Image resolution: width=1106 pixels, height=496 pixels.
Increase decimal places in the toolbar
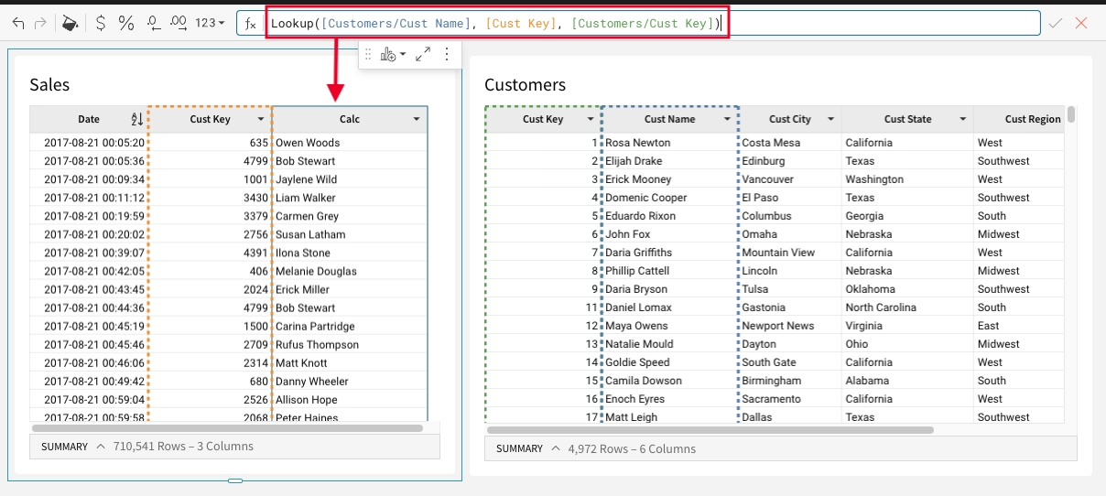[179, 23]
